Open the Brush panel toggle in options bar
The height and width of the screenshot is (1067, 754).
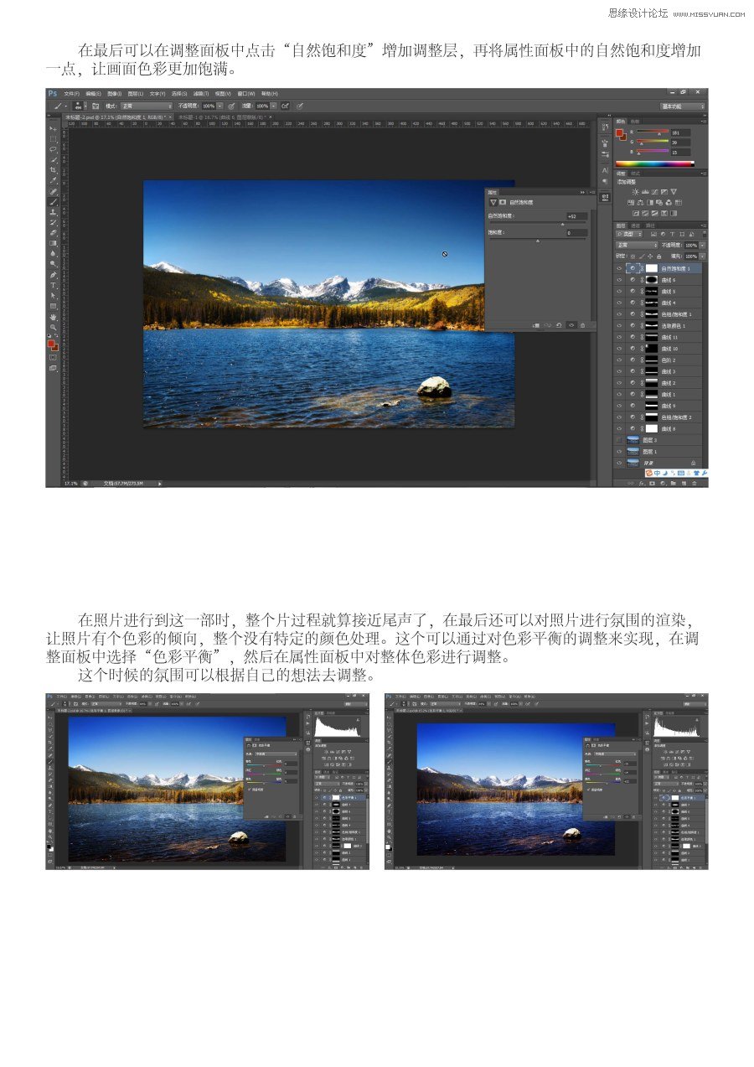96,105
